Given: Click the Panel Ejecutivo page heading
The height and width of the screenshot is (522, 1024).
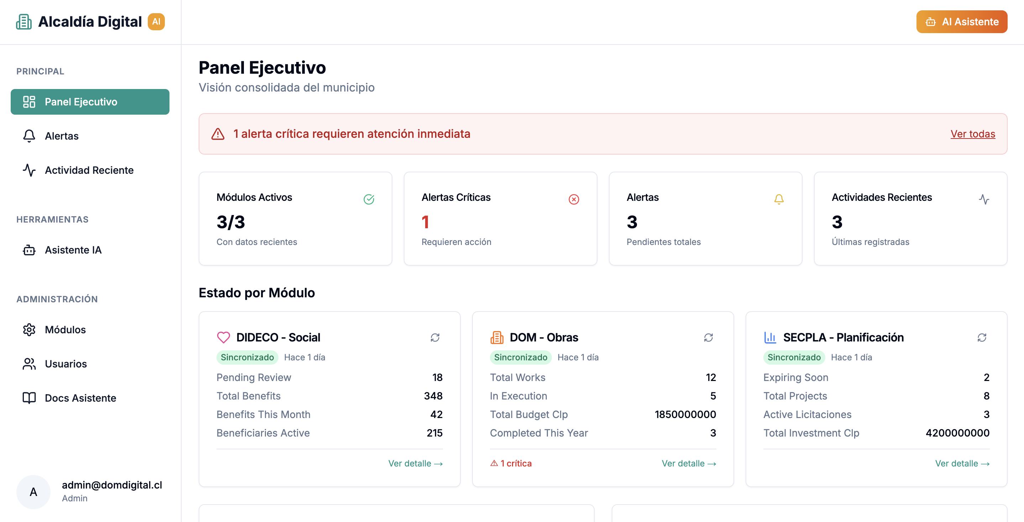Looking at the screenshot, I should (262, 68).
